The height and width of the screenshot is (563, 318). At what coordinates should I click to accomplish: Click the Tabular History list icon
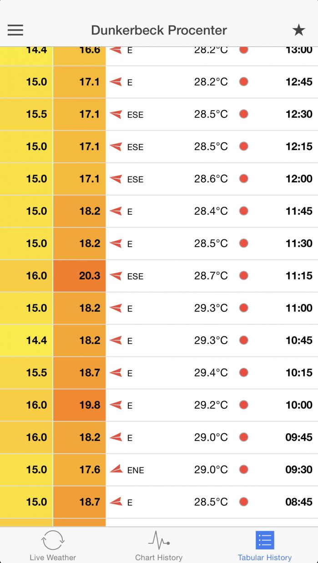pos(265,540)
